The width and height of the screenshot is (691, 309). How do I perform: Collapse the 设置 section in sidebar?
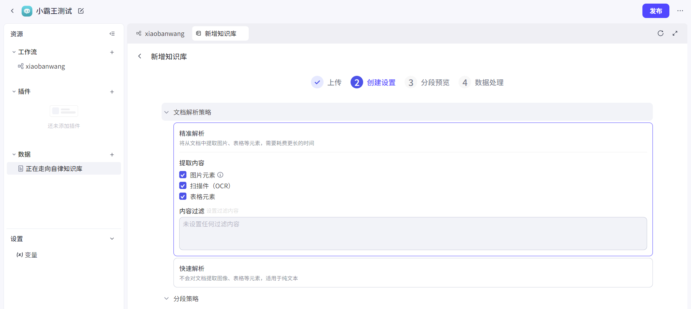click(x=112, y=239)
